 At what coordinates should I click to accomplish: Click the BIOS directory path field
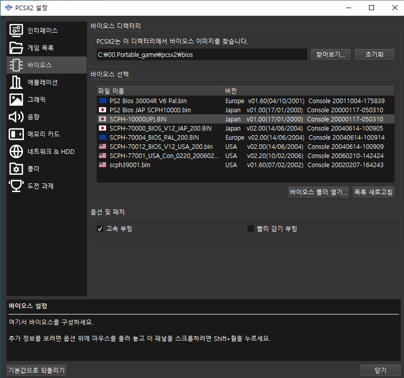(x=201, y=54)
